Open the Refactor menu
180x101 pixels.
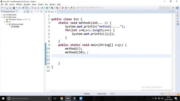(19, 4)
